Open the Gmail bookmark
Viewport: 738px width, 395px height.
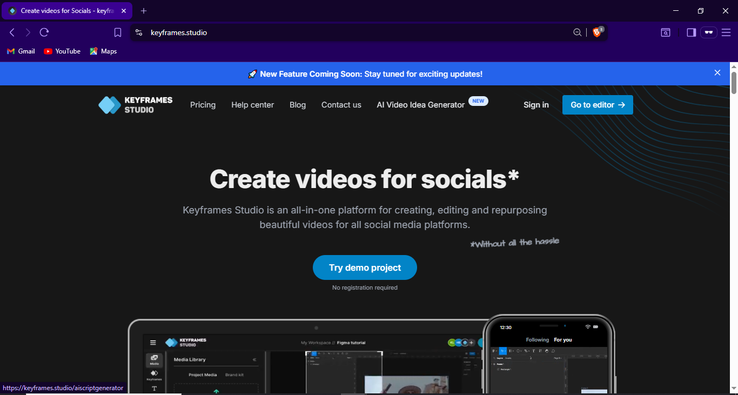point(20,51)
